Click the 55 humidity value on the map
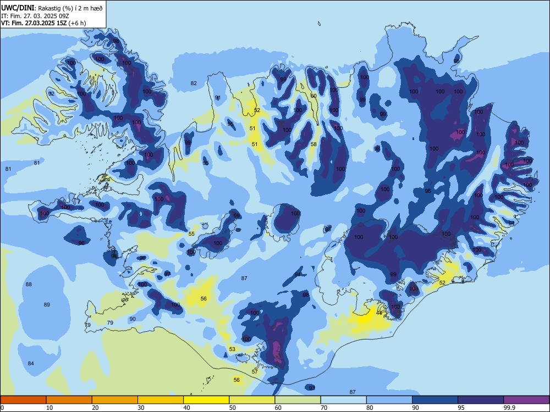550x412 pixels. tap(191, 233)
